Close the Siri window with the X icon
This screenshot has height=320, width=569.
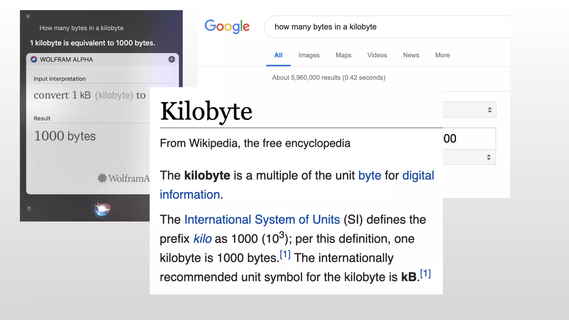(x=28, y=16)
